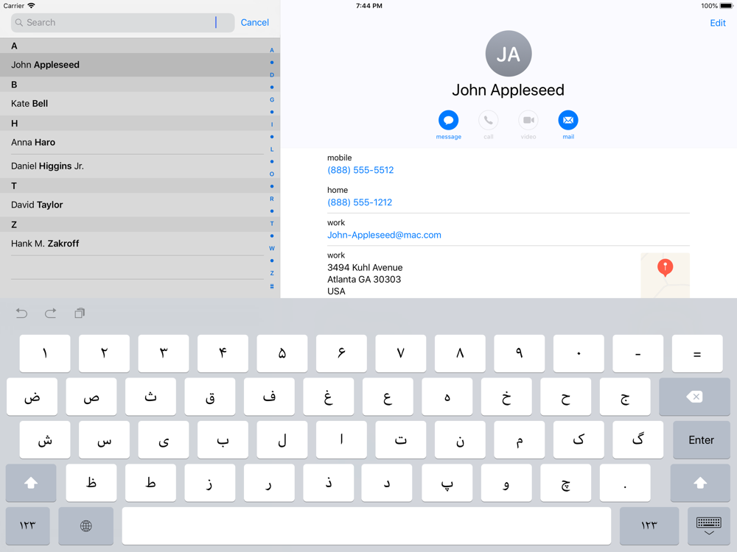Tap the blue message icon

448,120
